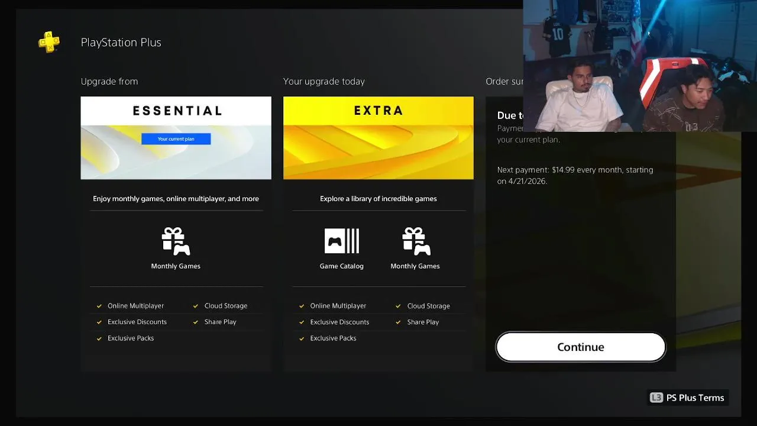Click the 'Game Catalog' label text
Viewport: 757px width, 426px height.
pyautogui.click(x=342, y=266)
